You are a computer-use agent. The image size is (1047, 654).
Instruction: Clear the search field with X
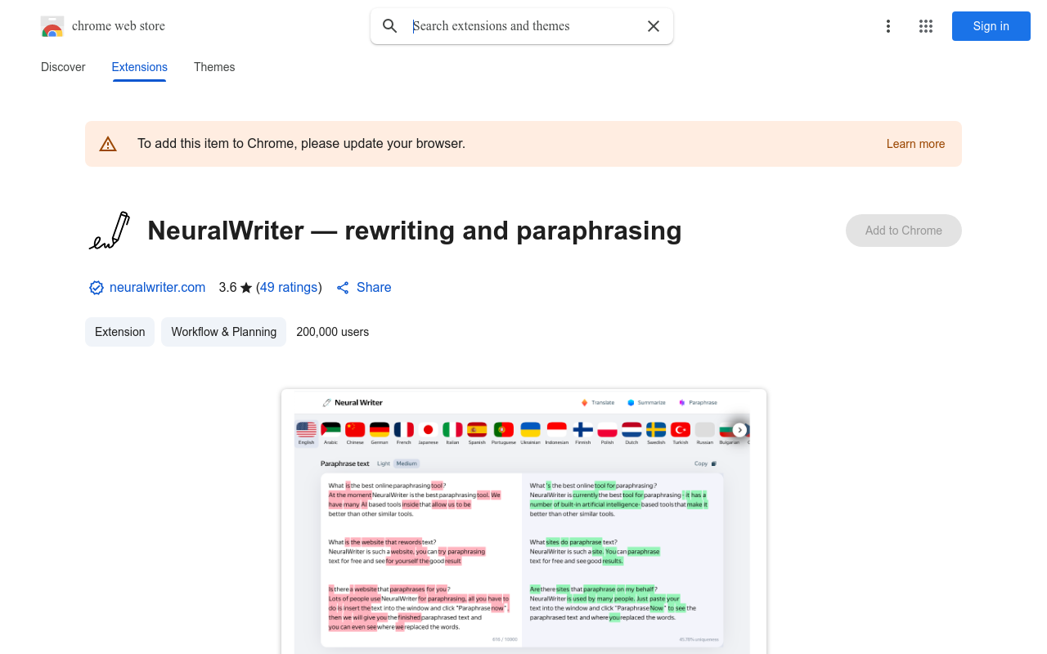pos(654,26)
